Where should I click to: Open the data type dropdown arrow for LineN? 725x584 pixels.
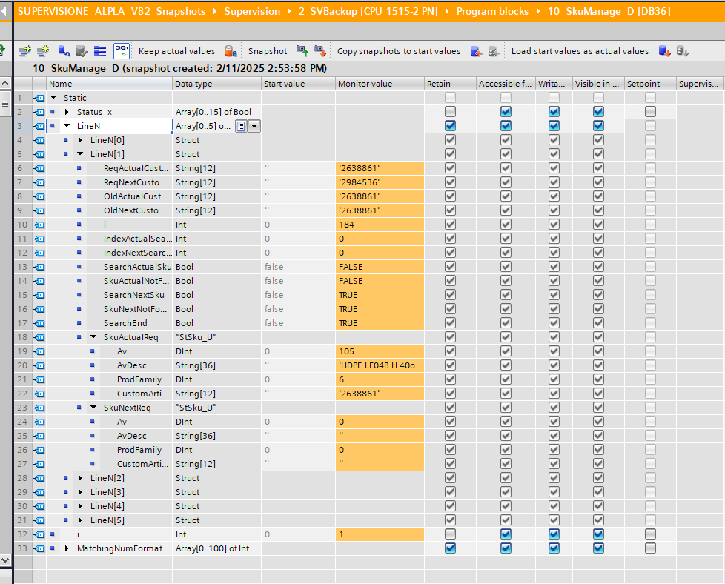click(254, 126)
